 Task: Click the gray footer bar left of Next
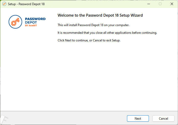[x=64, y=118]
